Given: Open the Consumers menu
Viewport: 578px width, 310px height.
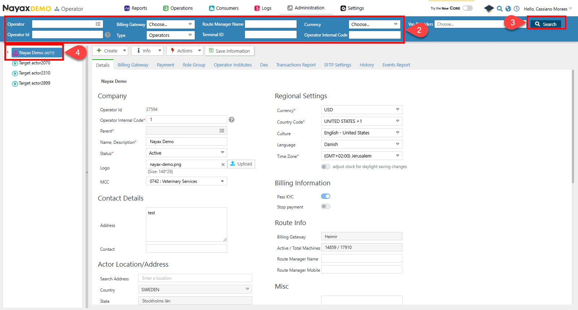Looking at the screenshot, I should pos(224,8).
